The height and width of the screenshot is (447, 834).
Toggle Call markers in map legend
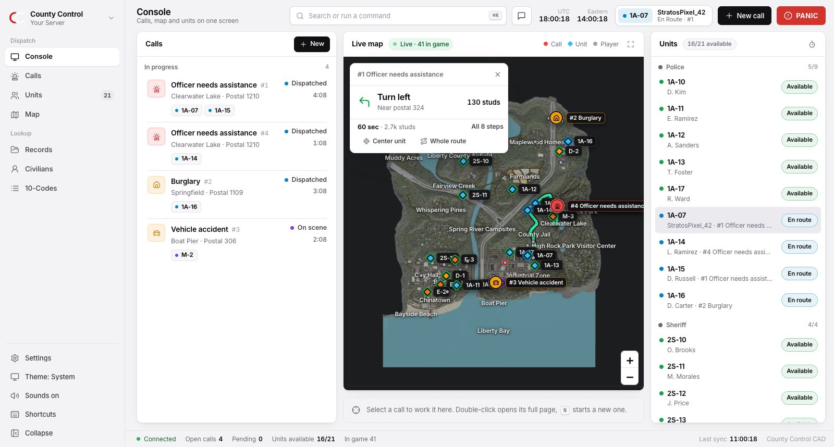click(553, 44)
